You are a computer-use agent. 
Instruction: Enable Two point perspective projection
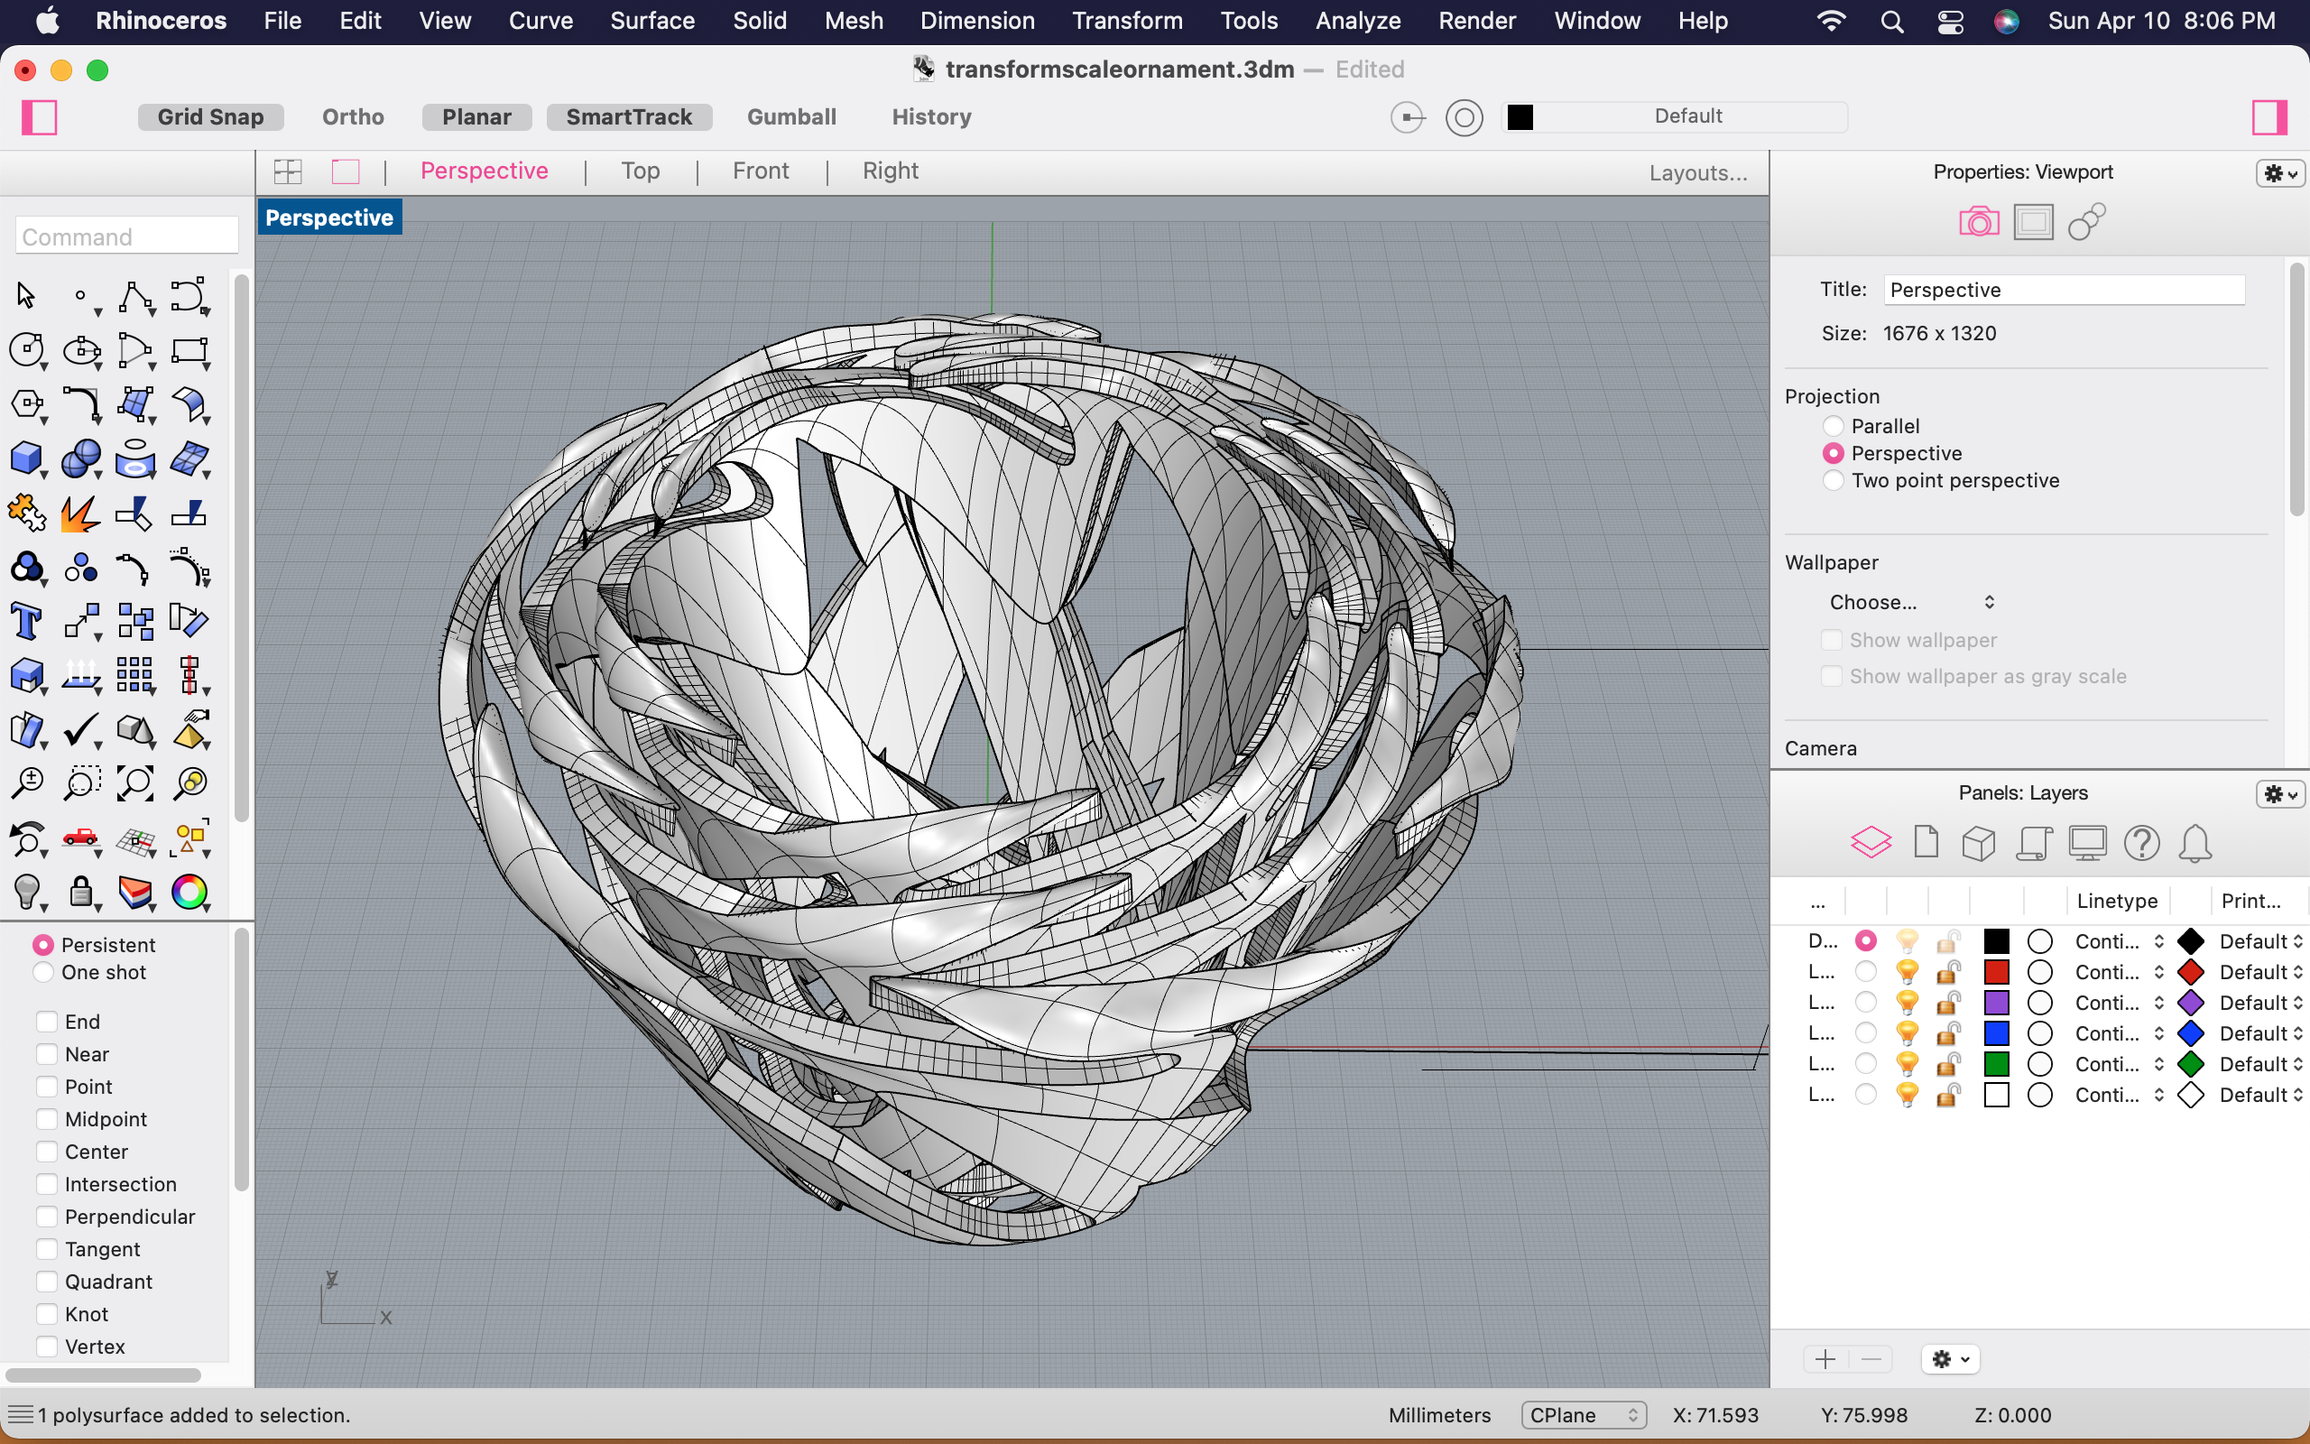[x=1833, y=481]
